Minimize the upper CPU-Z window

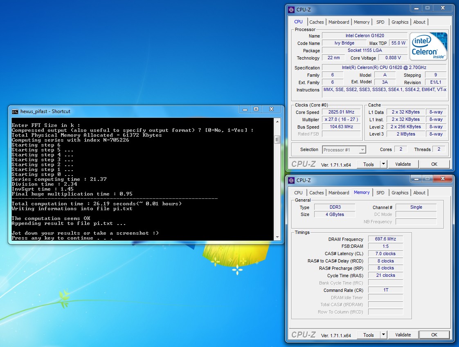416,8
